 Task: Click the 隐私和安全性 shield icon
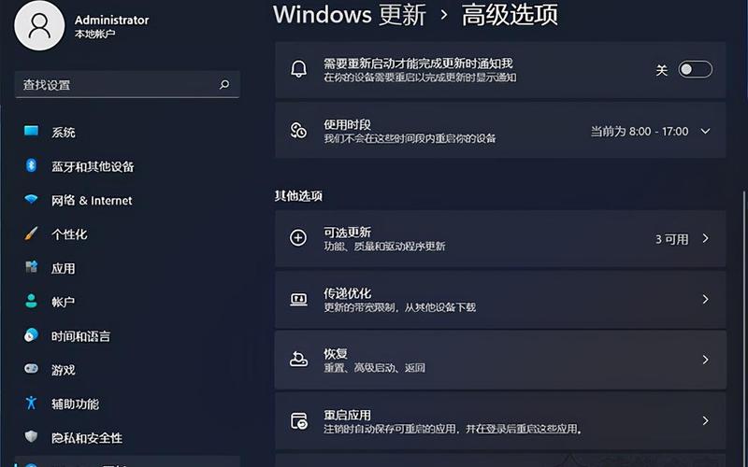[x=32, y=436]
